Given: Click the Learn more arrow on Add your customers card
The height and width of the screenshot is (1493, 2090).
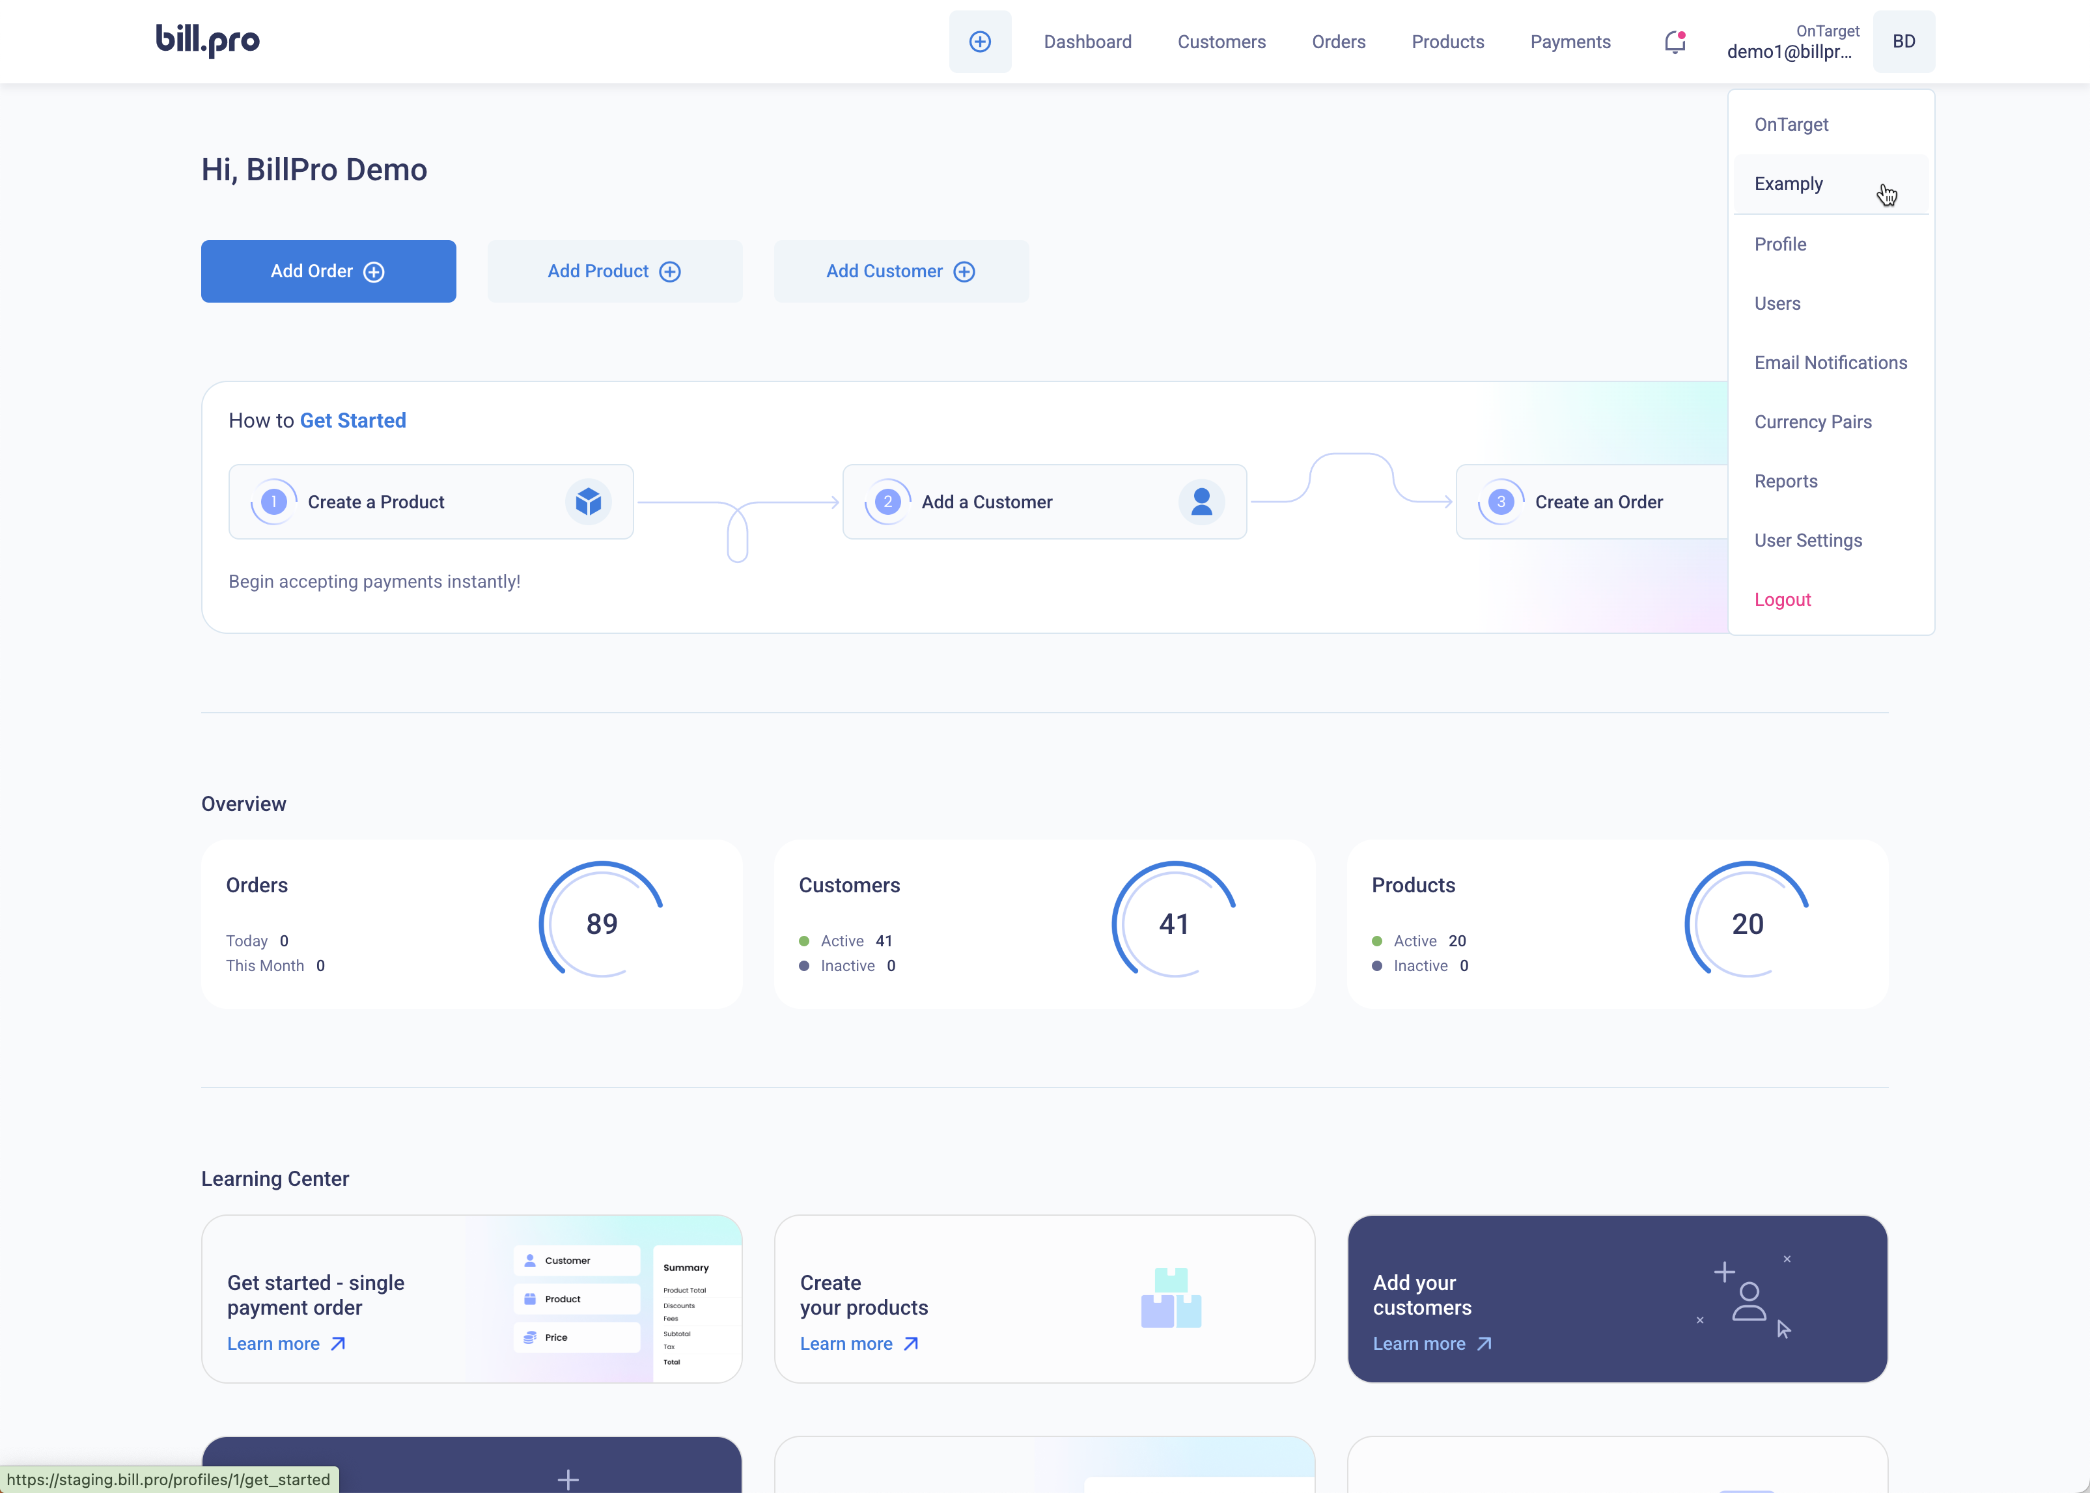Looking at the screenshot, I should pyautogui.click(x=1484, y=1343).
